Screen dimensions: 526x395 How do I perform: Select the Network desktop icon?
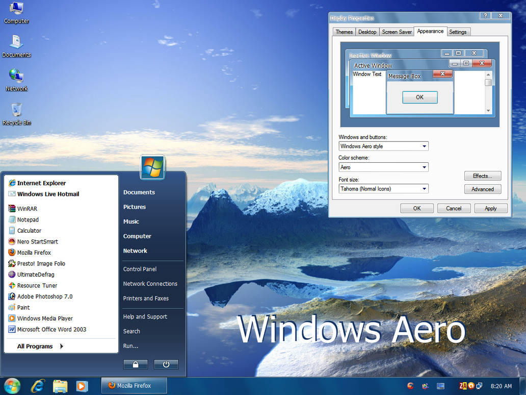coord(16,80)
